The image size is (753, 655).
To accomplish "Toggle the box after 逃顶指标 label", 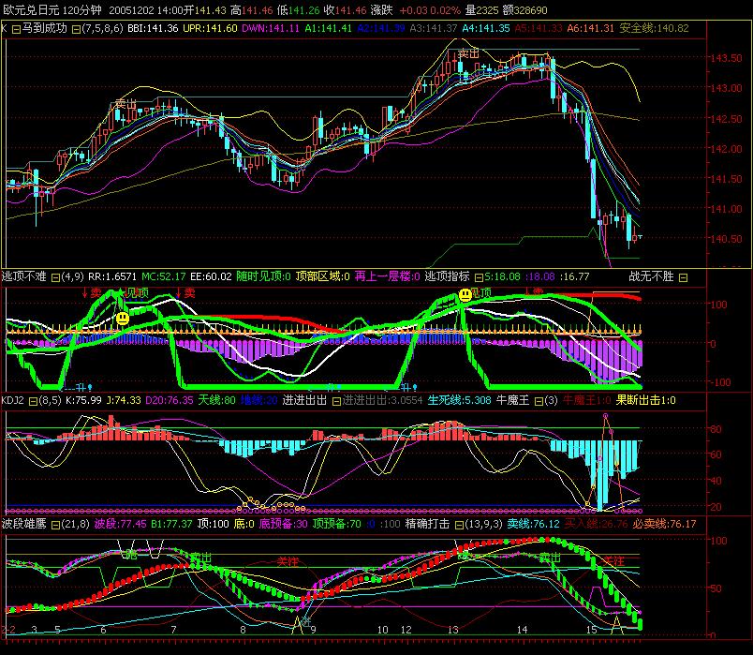I will coord(479,277).
